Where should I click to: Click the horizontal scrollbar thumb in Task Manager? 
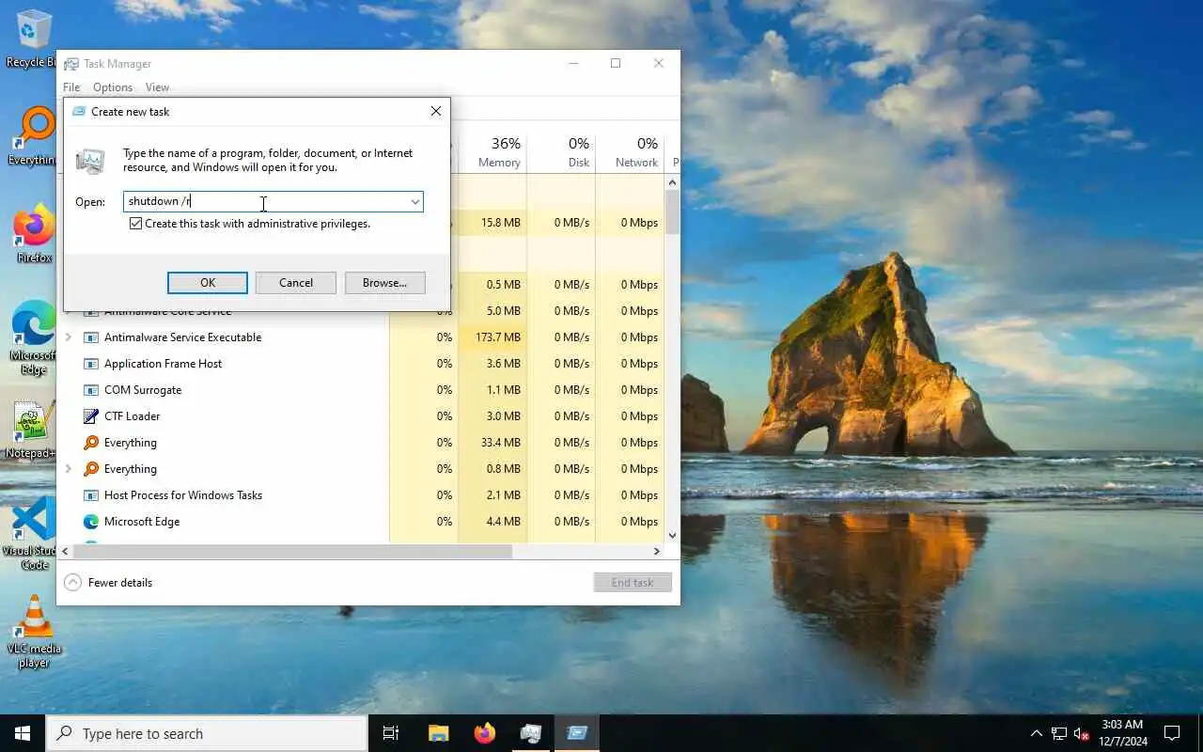tap(294, 551)
